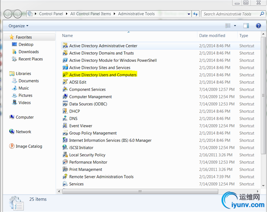Click the Services icon
The height and width of the screenshot is (212, 267).
[65, 184]
